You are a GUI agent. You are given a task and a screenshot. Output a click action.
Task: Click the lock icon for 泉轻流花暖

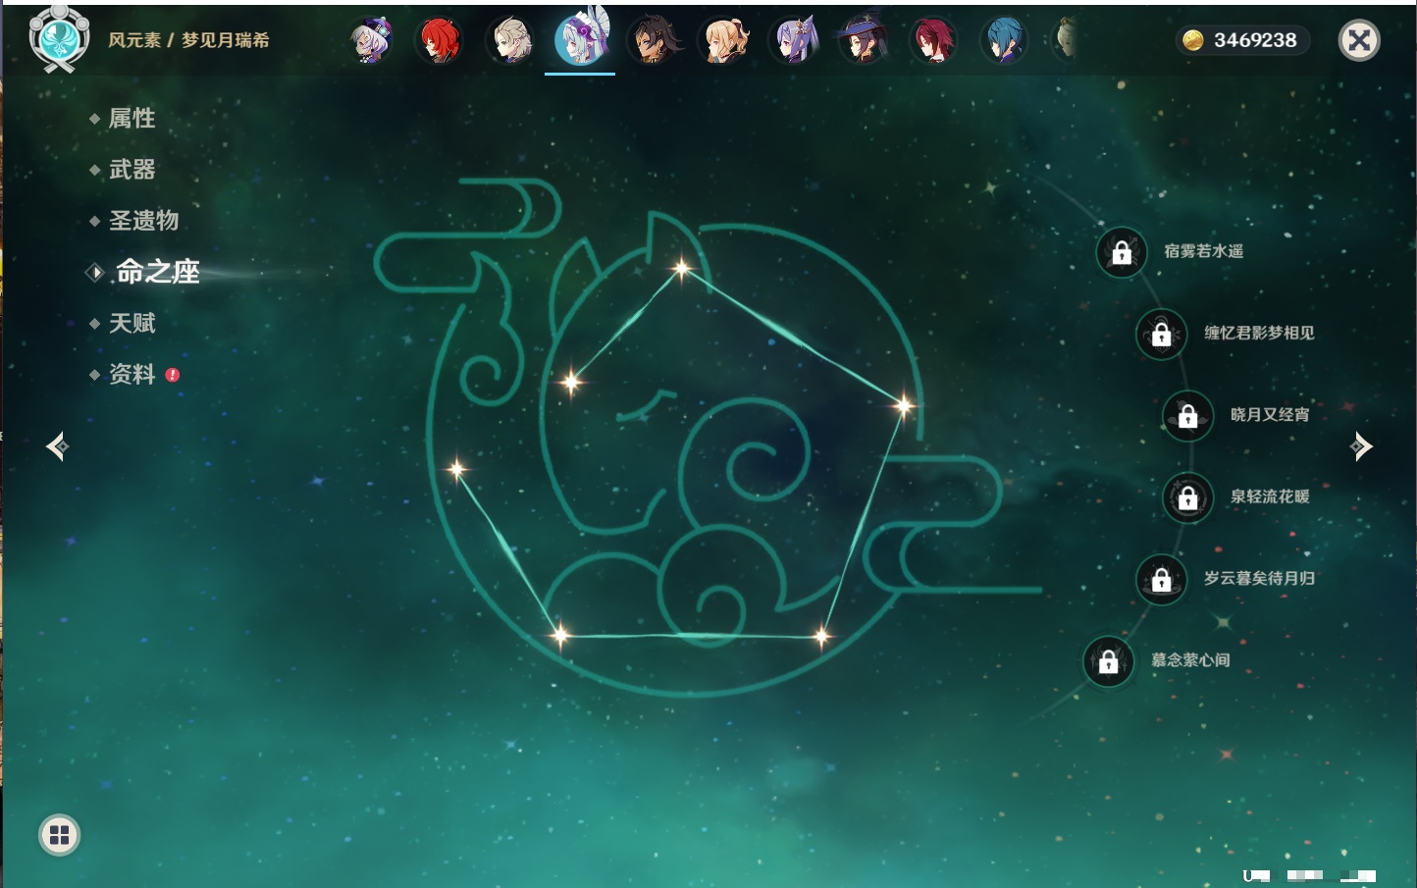point(1188,497)
